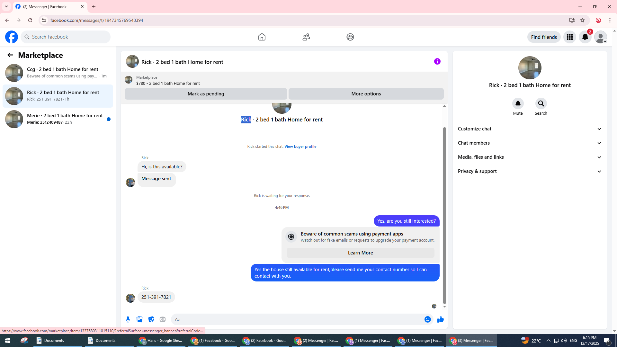
Task: Click Mark as pending button
Action: (x=206, y=94)
